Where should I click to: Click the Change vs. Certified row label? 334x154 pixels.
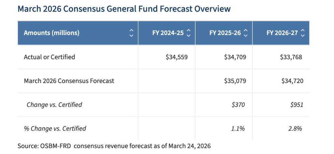tap(54, 105)
